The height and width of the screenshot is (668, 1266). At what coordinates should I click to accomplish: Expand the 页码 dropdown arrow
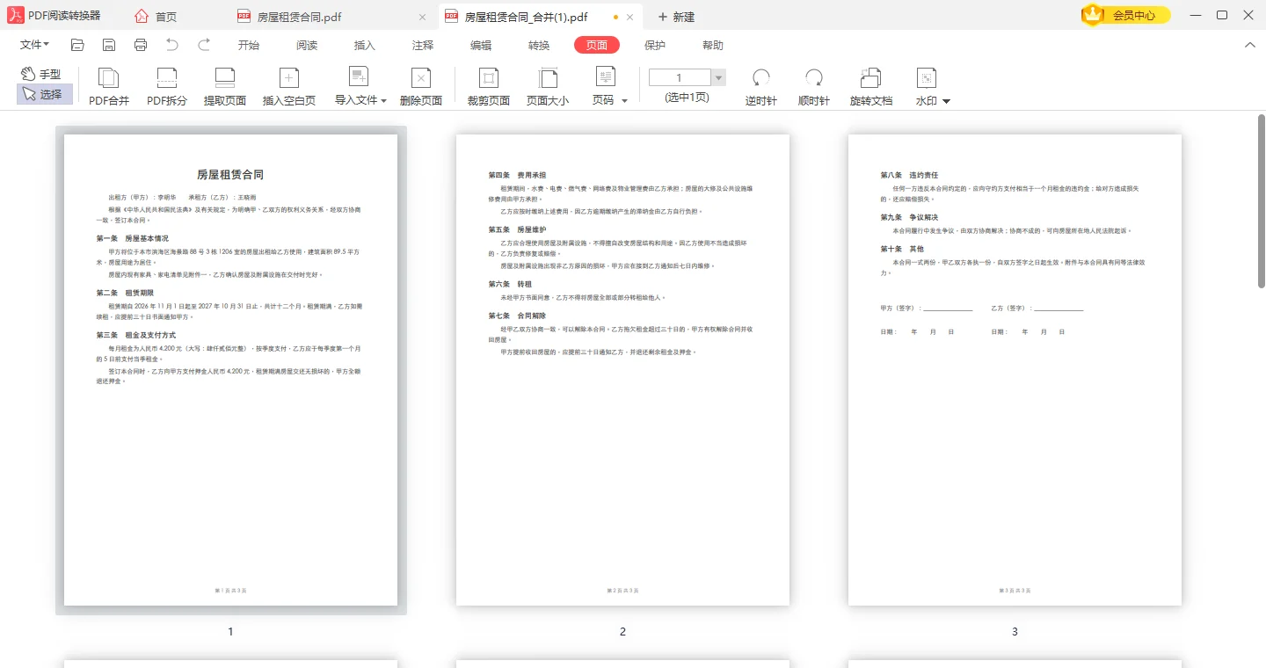click(624, 101)
